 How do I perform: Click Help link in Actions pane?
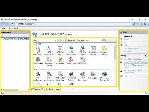(x=125, y=76)
